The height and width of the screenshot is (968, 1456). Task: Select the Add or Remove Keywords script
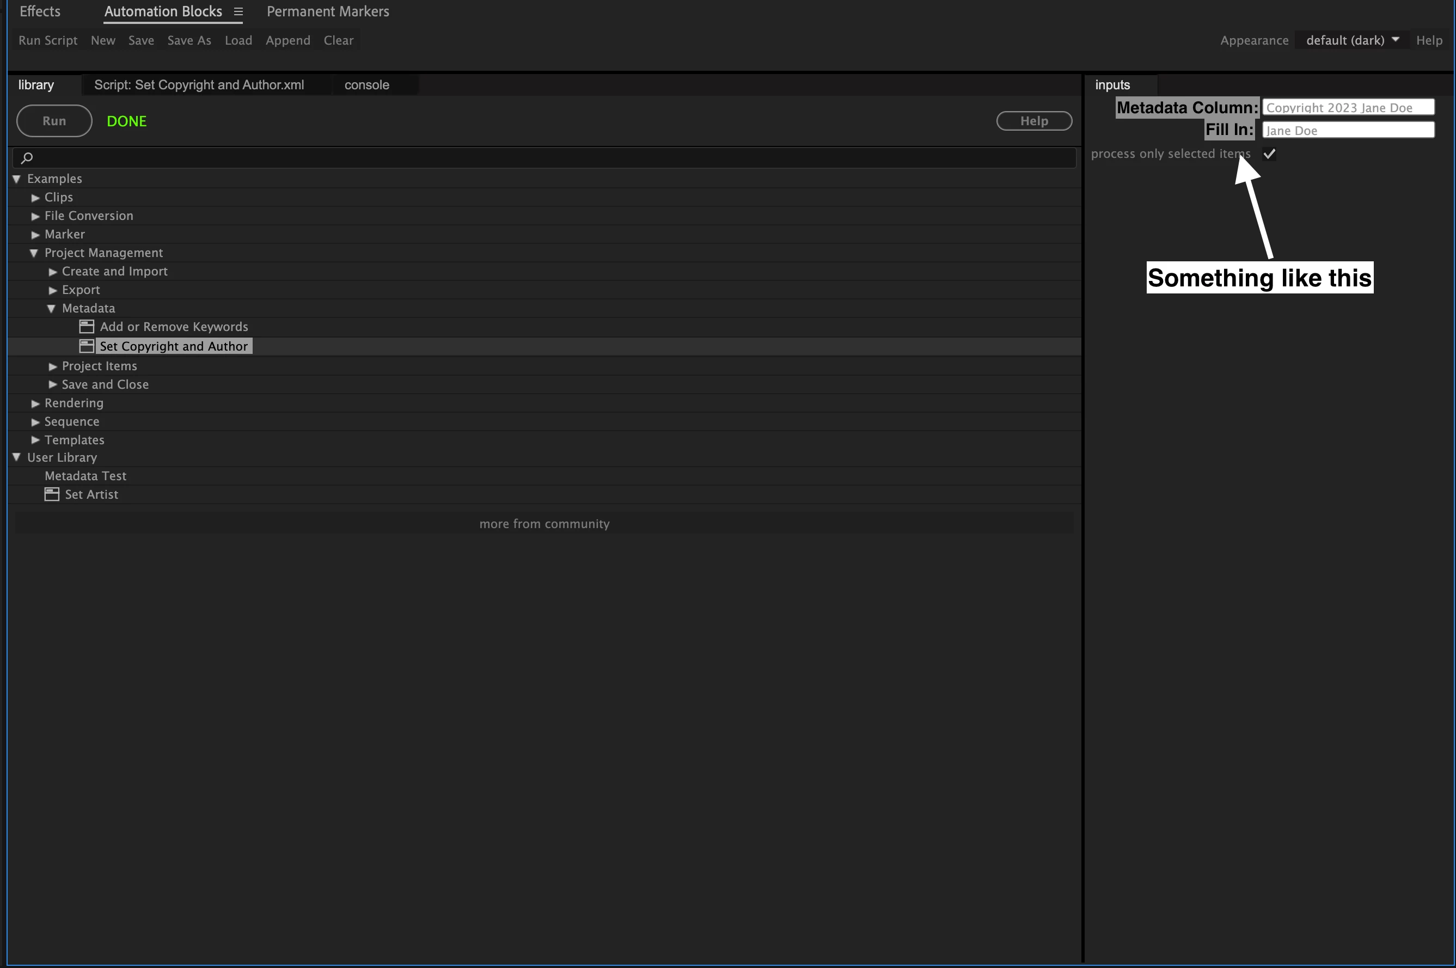point(174,327)
